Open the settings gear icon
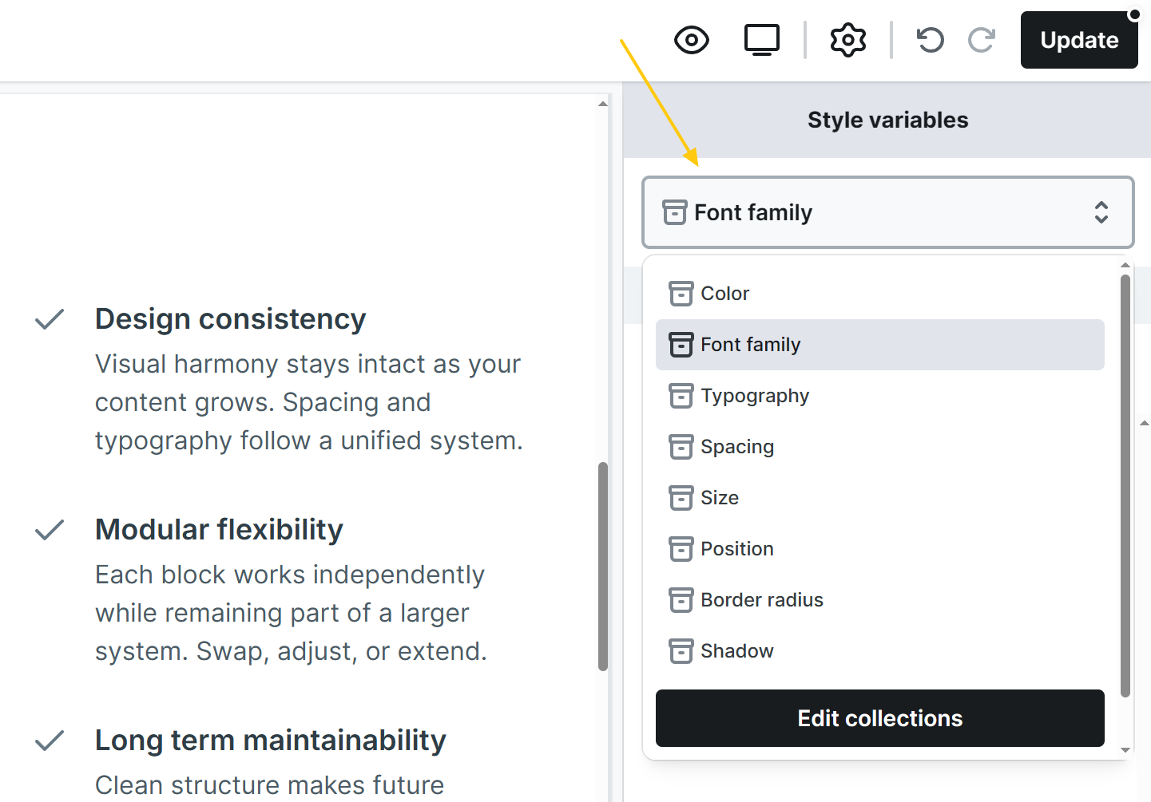The image size is (1151, 802). click(847, 40)
